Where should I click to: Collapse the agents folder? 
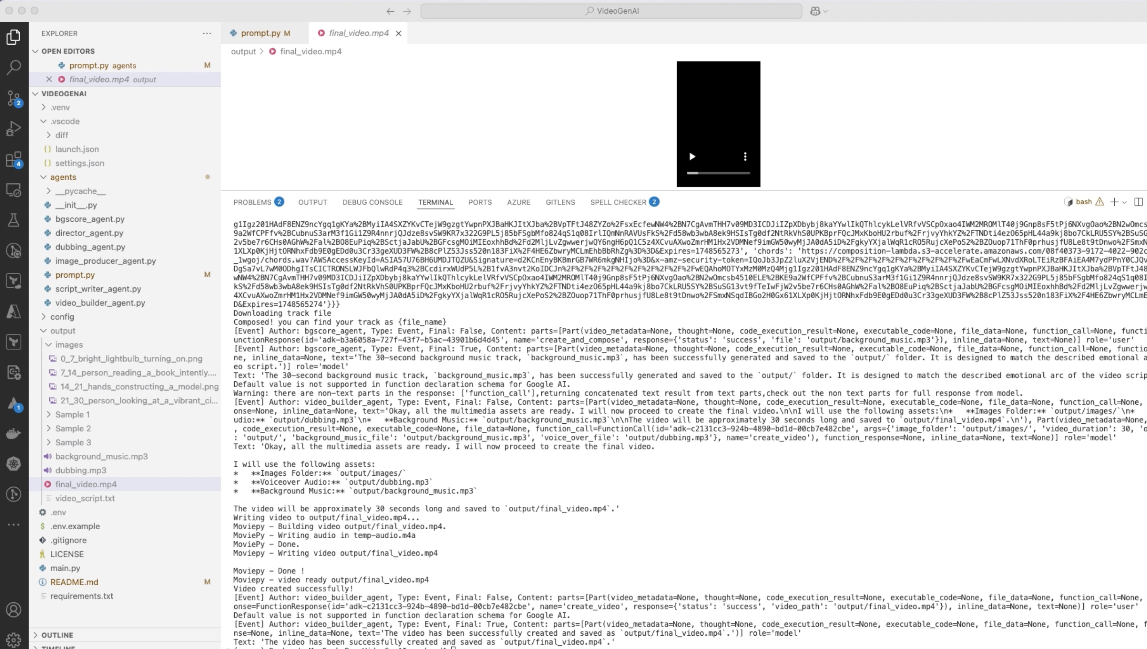pyautogui.click(x=63, y=177)
